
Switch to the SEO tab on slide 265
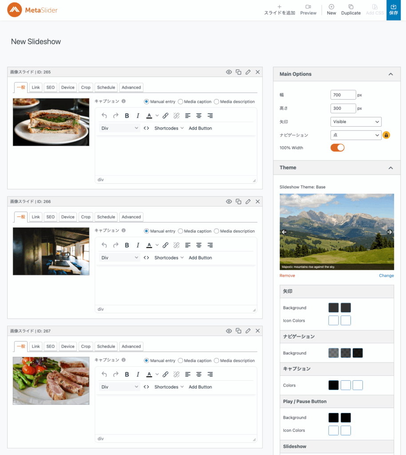point(51,88)
